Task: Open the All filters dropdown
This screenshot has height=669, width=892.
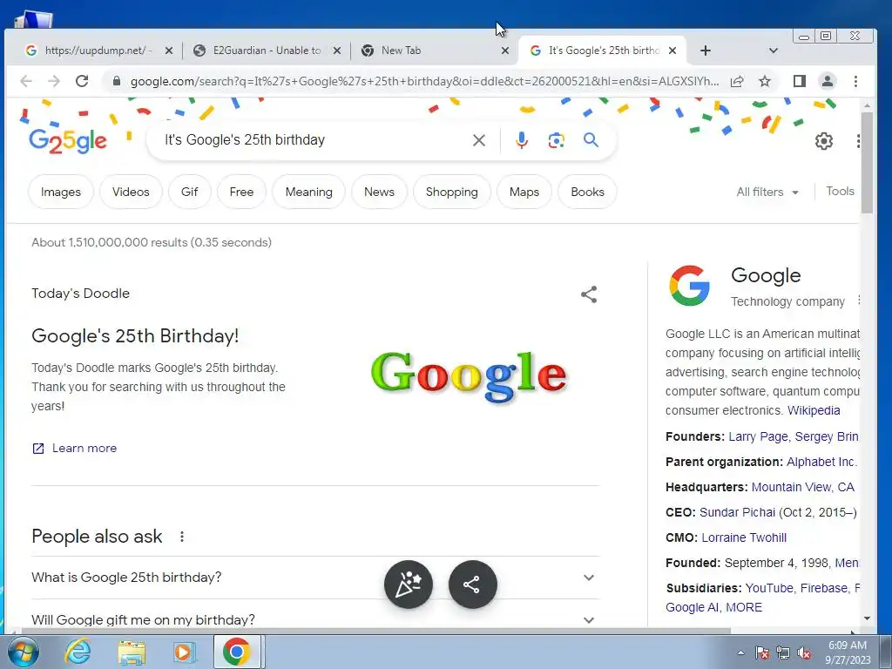Action: pos(767,192)
